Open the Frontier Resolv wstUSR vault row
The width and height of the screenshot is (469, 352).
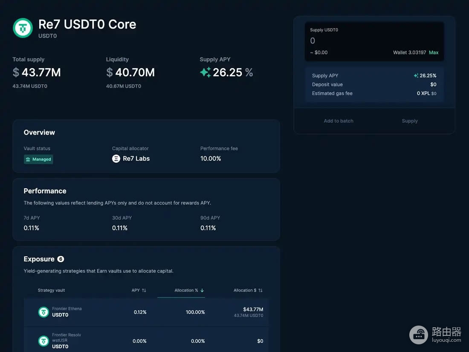pos(147,340)
